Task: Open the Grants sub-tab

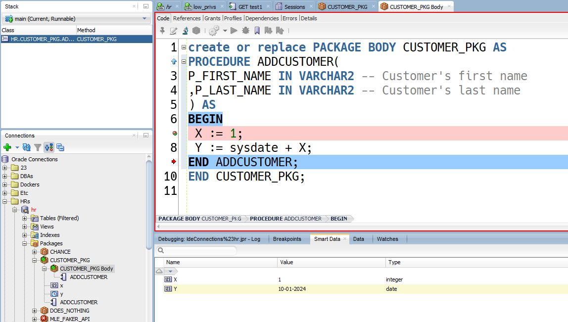Action: pos(212,18)
